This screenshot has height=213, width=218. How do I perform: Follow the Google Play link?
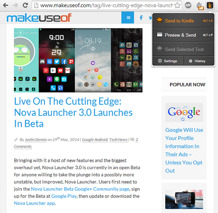(64, 196)
